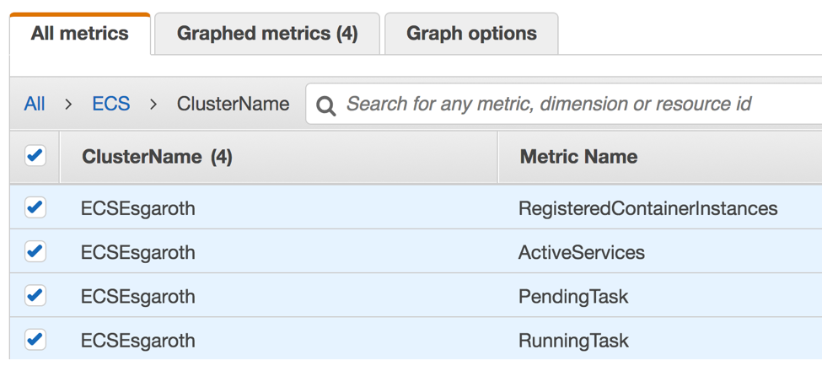Sort by the ClusterName (4) column header
This screenshot has width=822, height=371.
157,157
